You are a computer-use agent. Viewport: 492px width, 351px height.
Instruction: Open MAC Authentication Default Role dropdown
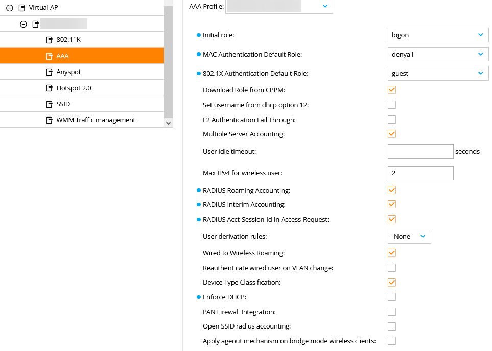coord(437,54)
